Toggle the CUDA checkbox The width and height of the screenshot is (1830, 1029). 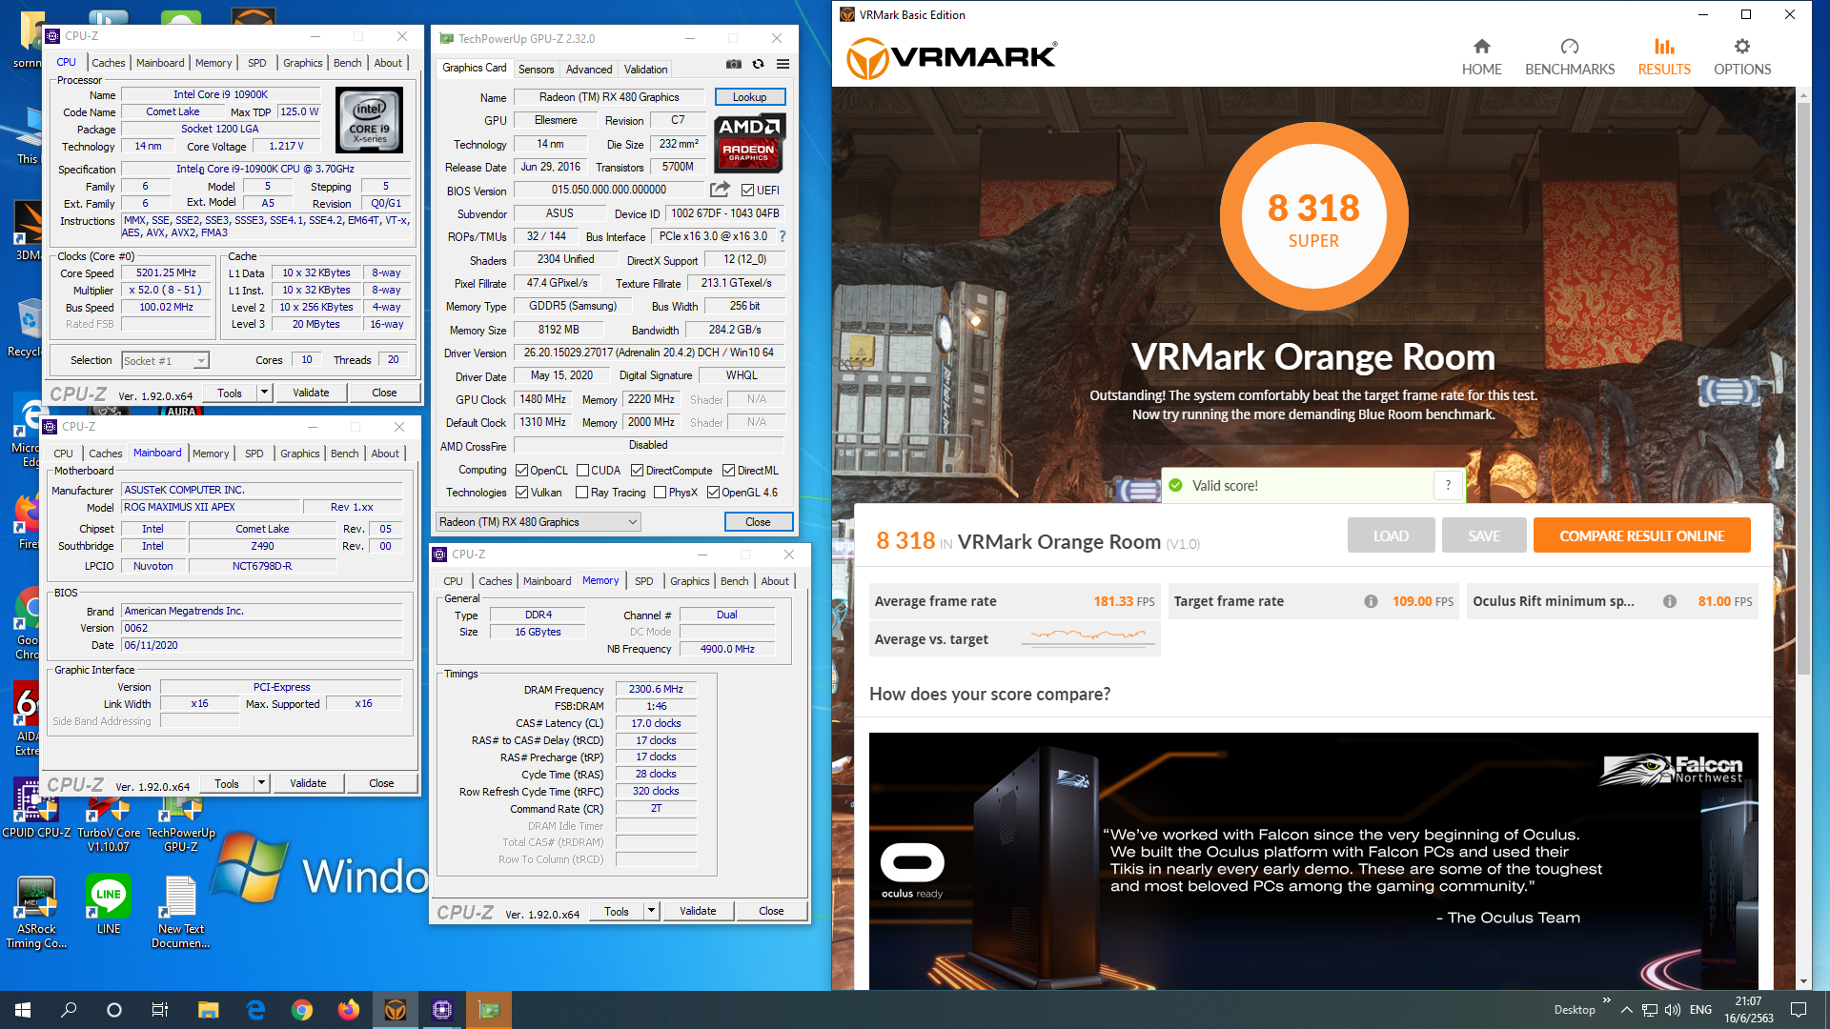coord(582,471)
